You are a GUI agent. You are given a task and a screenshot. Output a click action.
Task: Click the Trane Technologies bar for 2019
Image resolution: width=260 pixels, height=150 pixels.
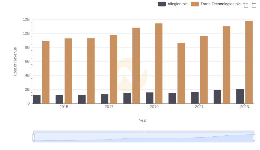click(159, 63)
